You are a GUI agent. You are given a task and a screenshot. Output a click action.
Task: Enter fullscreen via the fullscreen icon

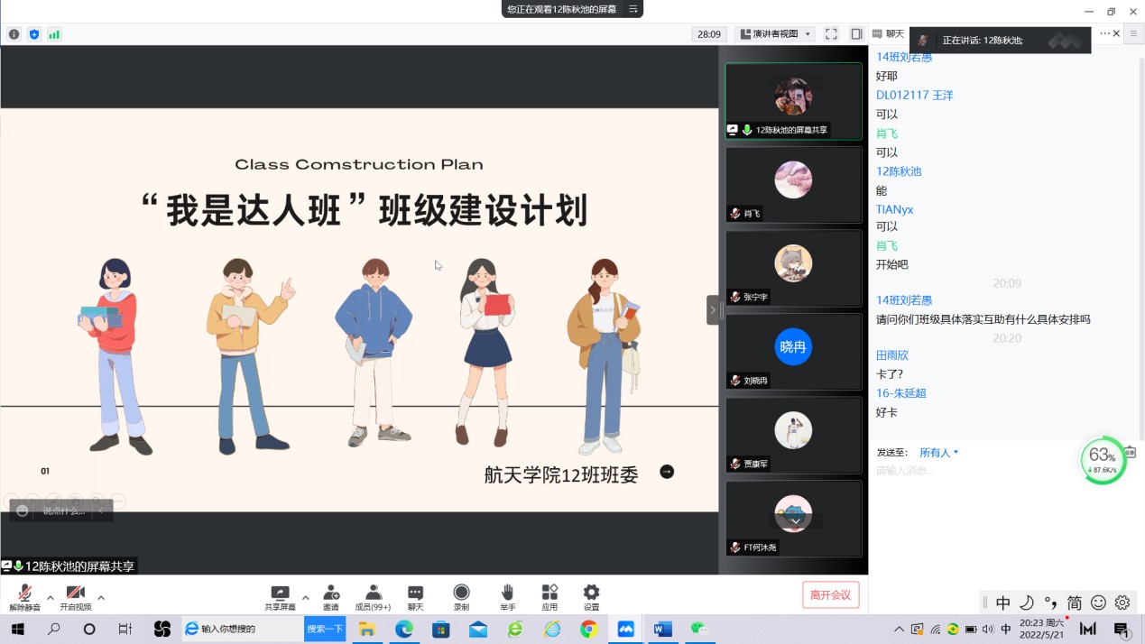click(831, 34)
